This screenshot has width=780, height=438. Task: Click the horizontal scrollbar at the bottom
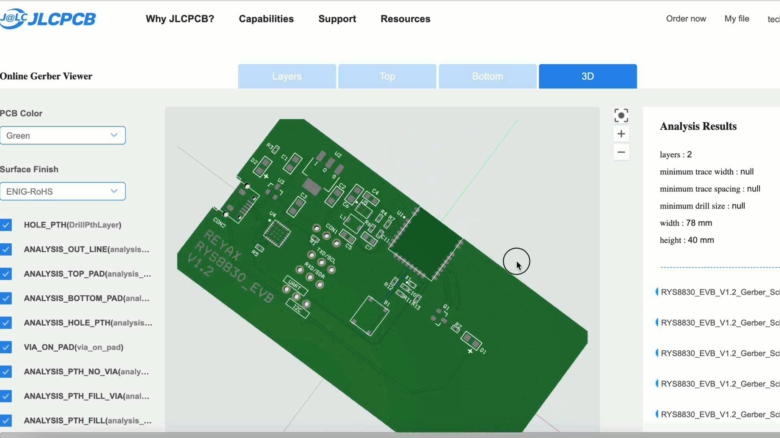click(x=390, y=435)
